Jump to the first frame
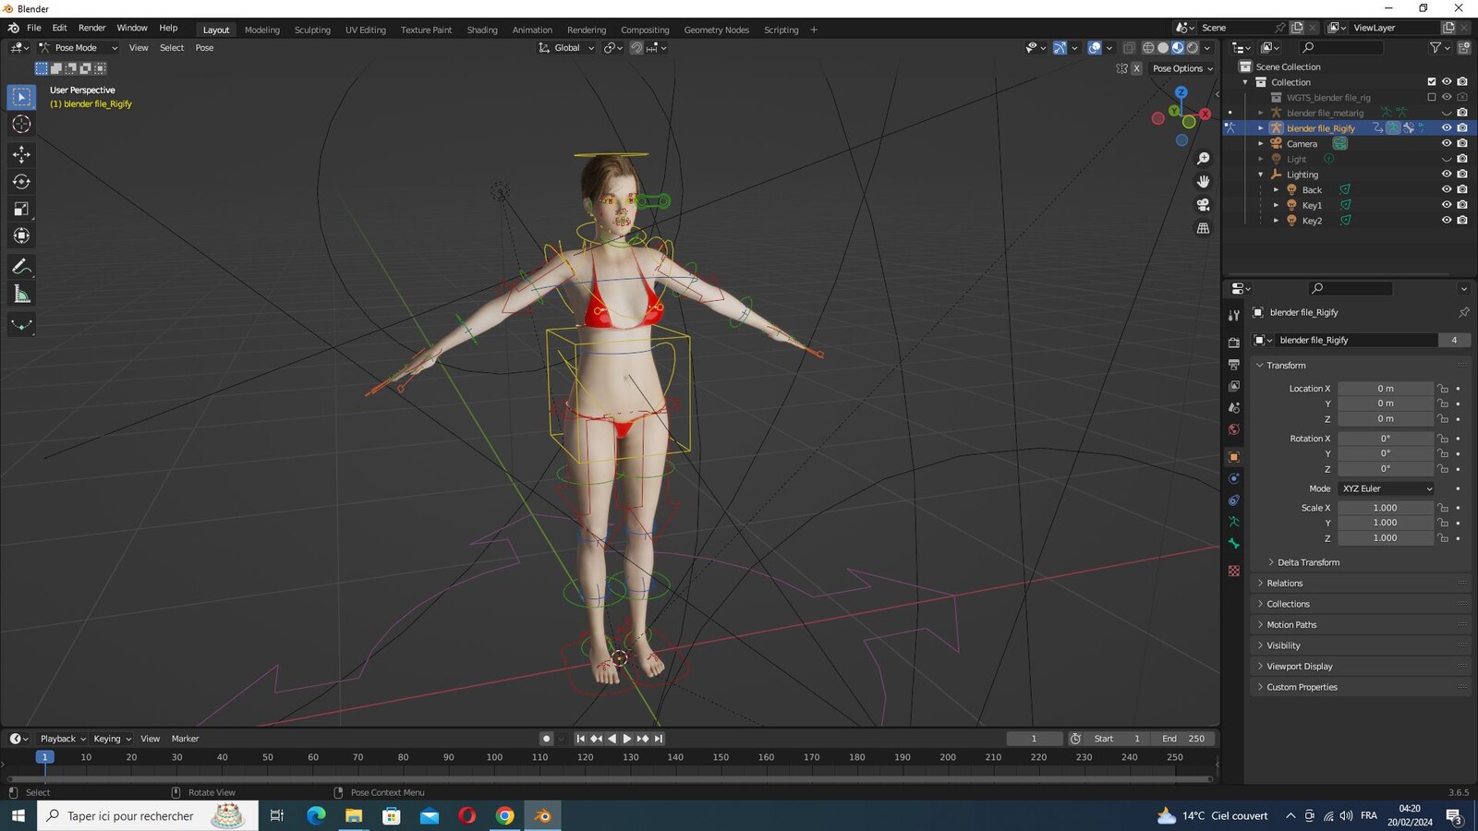 580,739
